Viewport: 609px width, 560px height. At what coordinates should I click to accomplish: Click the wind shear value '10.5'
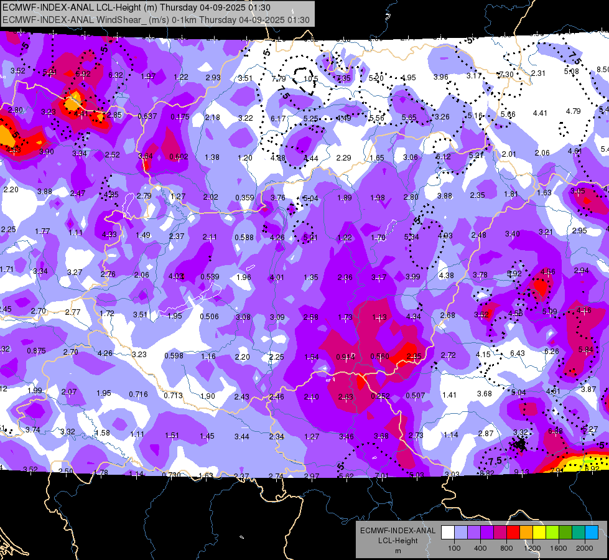point(310,79)
